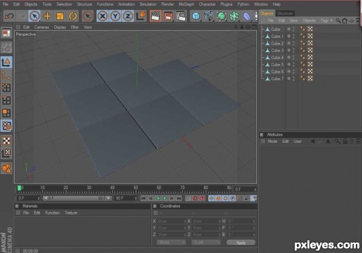Viewport: 362px width, 253px height.
Task: Switch to Points mode icon
Action: click(x=6, y=87)
